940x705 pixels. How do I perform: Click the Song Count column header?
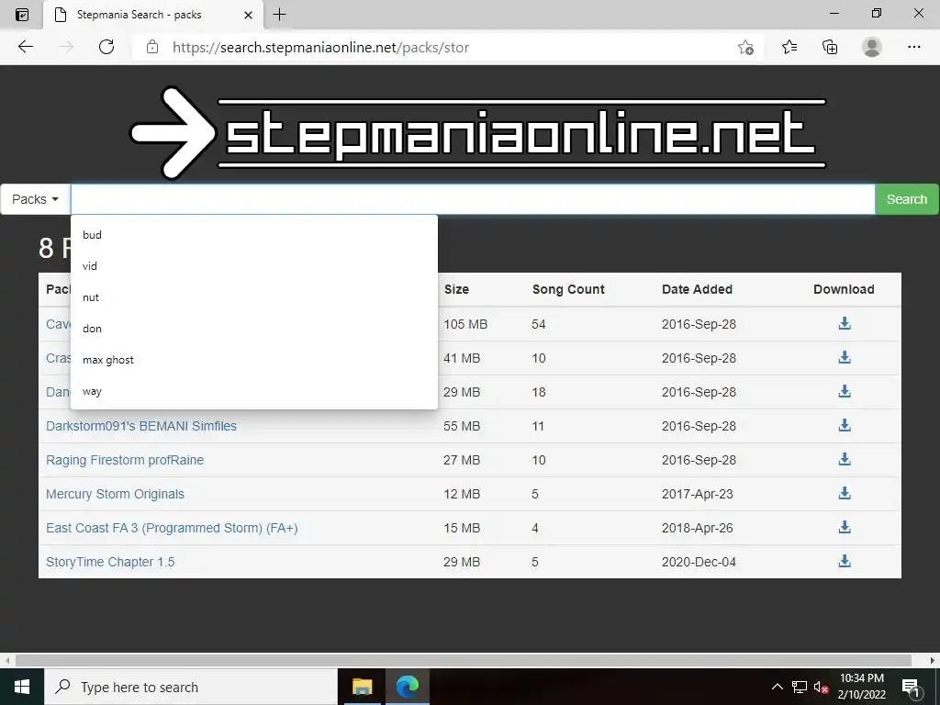(568, 289)
